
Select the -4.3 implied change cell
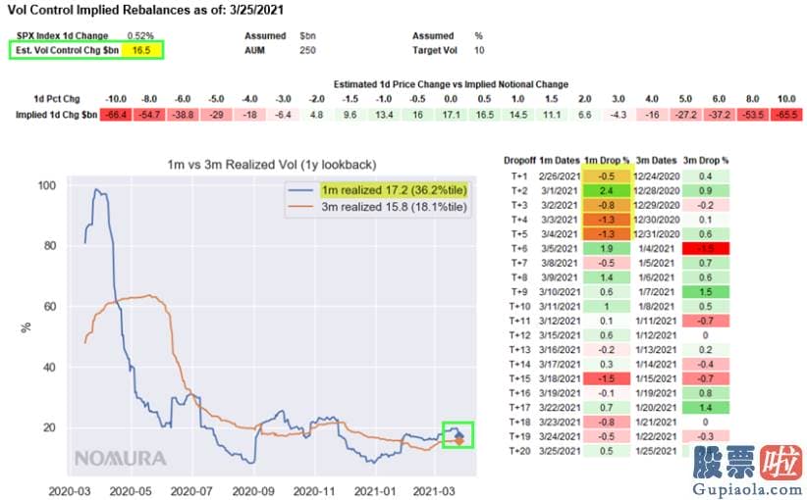coord(619,115)
